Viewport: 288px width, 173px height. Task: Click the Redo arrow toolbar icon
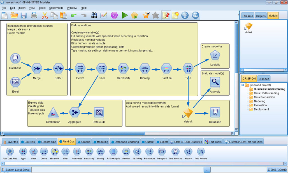pyautogui.click(x=83, y=15)
